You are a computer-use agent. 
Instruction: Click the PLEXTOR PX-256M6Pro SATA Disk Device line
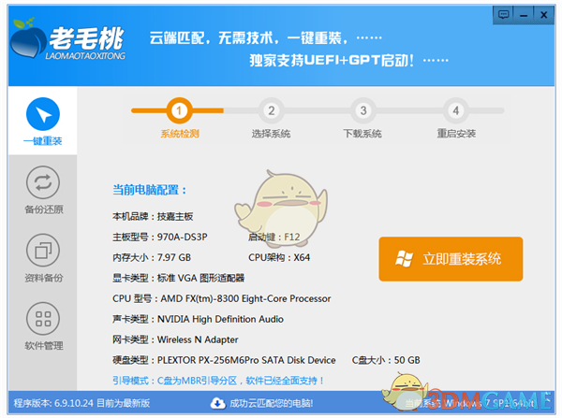pyautogui.click(x=224, y=360)
